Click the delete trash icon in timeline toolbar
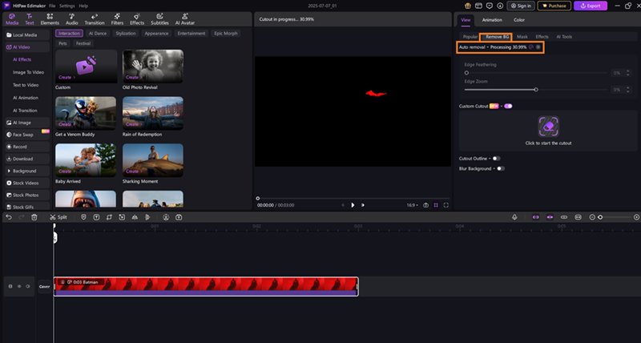The image size is (641, 343). pos(34,217)
